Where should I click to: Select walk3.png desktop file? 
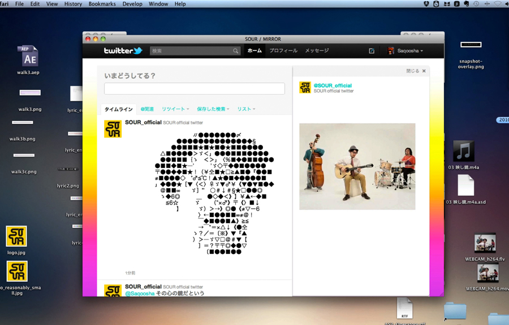30,100
